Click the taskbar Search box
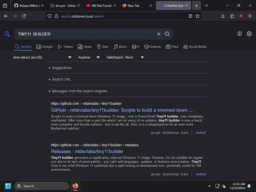 tap(42, 186)
